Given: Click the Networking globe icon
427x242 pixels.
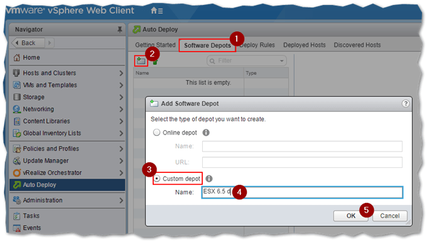Looking at the screenshot, I should 16,109.
